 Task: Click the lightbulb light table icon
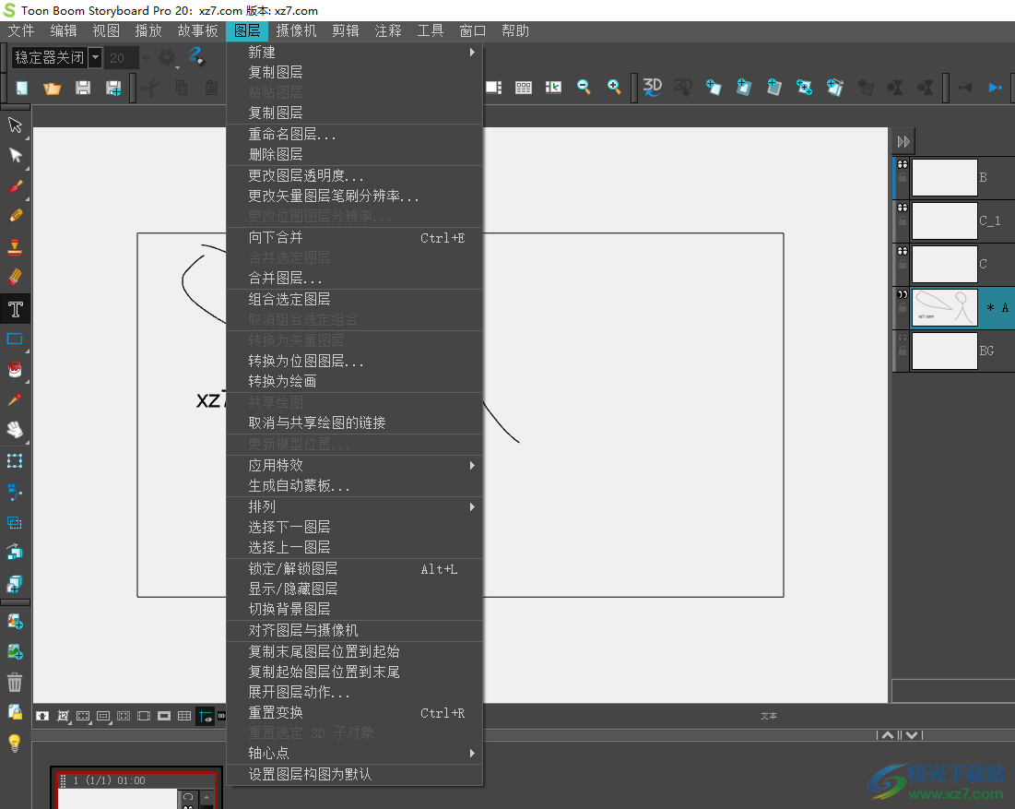coord(15,743)
